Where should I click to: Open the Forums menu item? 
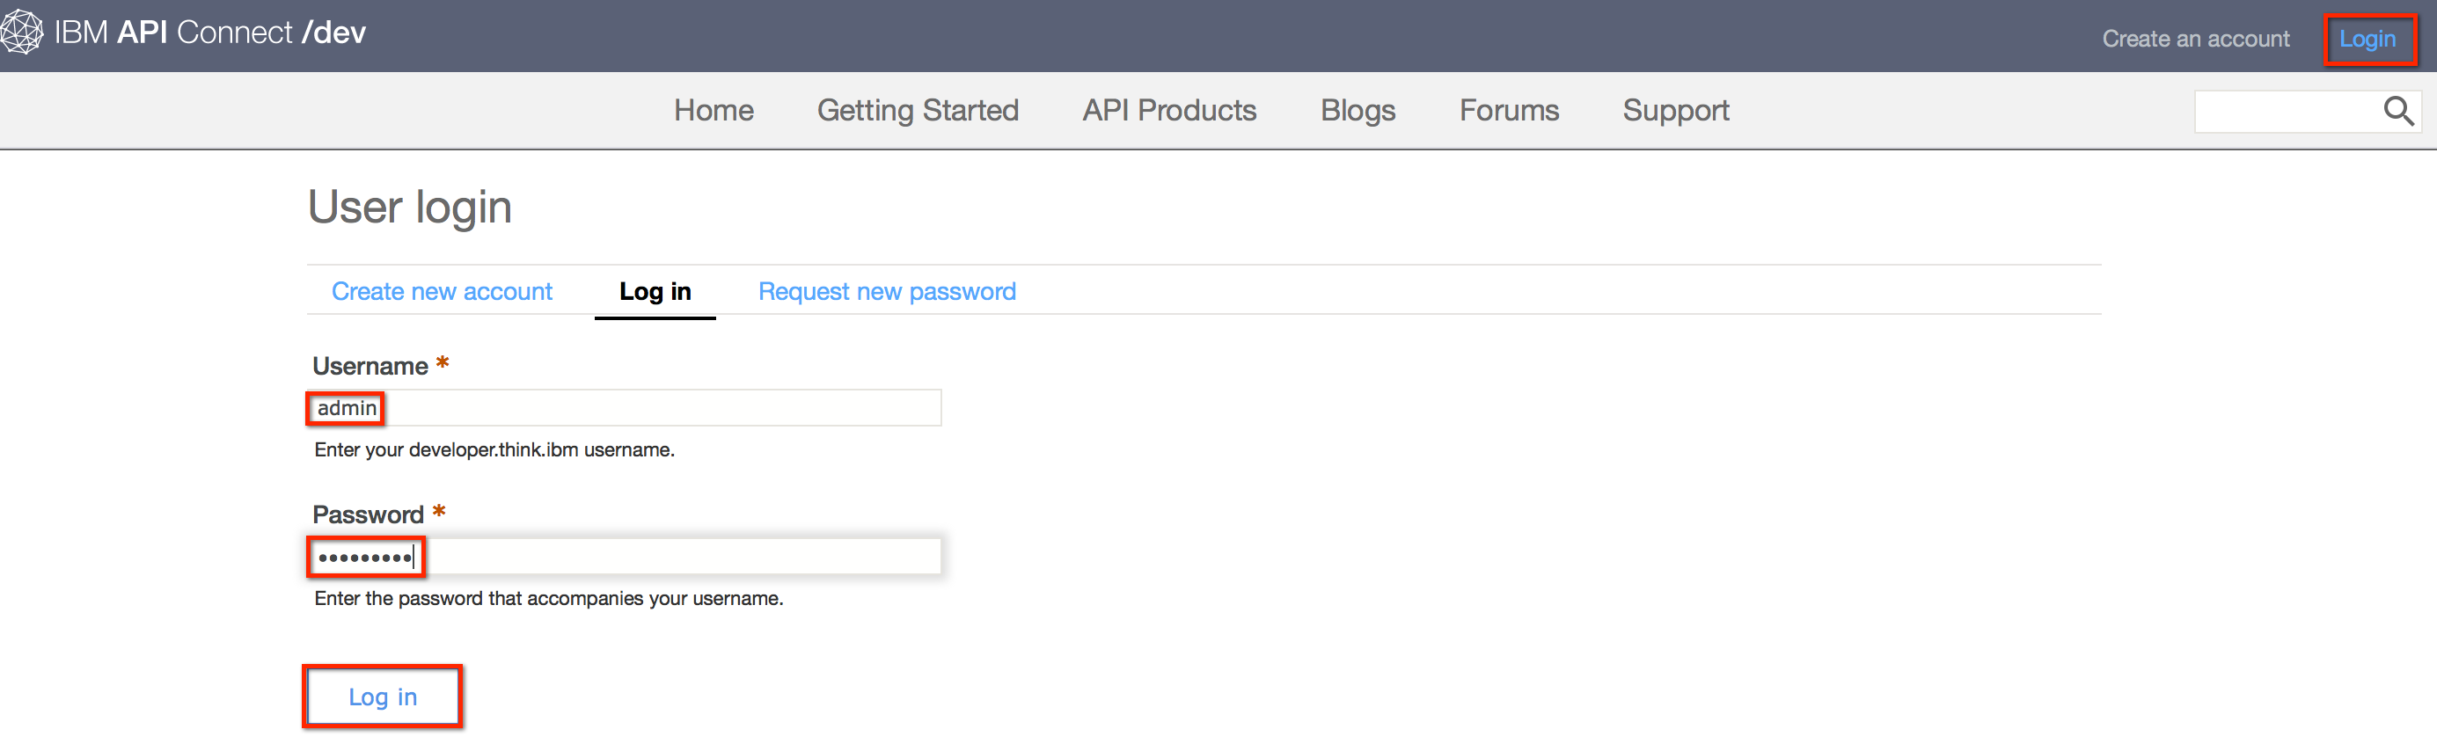pos(1509,111)
